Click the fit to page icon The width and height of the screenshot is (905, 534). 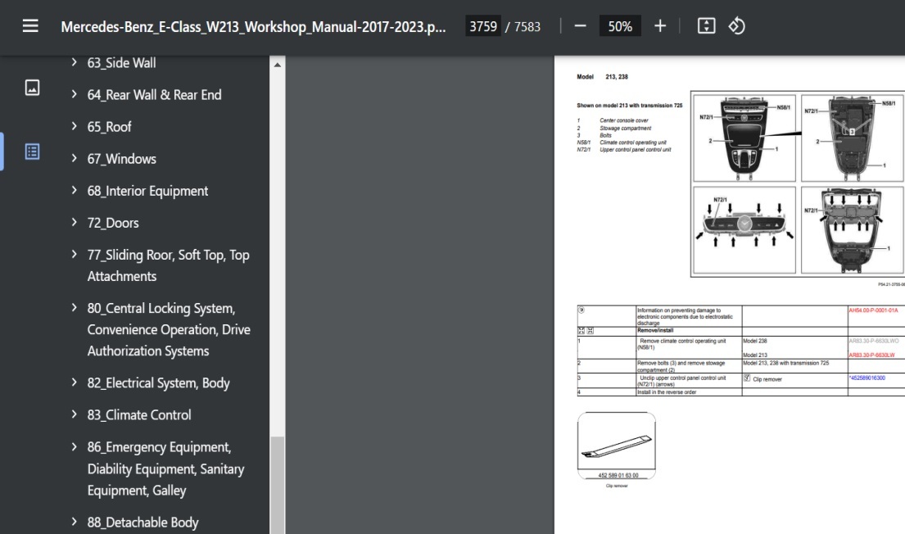(x=706, y=26)
